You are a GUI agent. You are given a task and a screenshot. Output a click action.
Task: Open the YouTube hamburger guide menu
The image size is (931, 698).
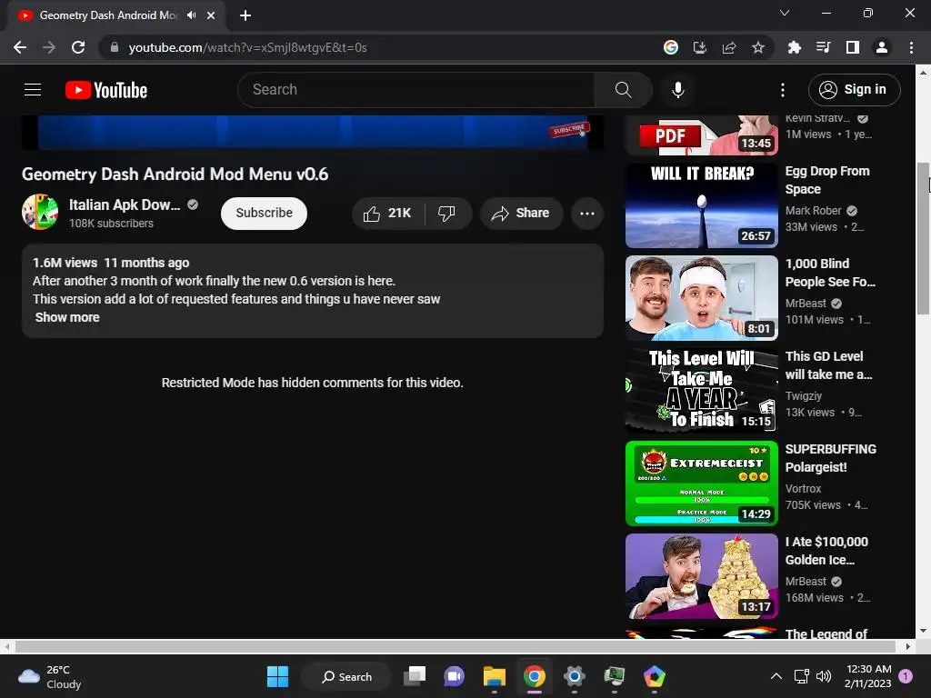click(x=33, y=90)
